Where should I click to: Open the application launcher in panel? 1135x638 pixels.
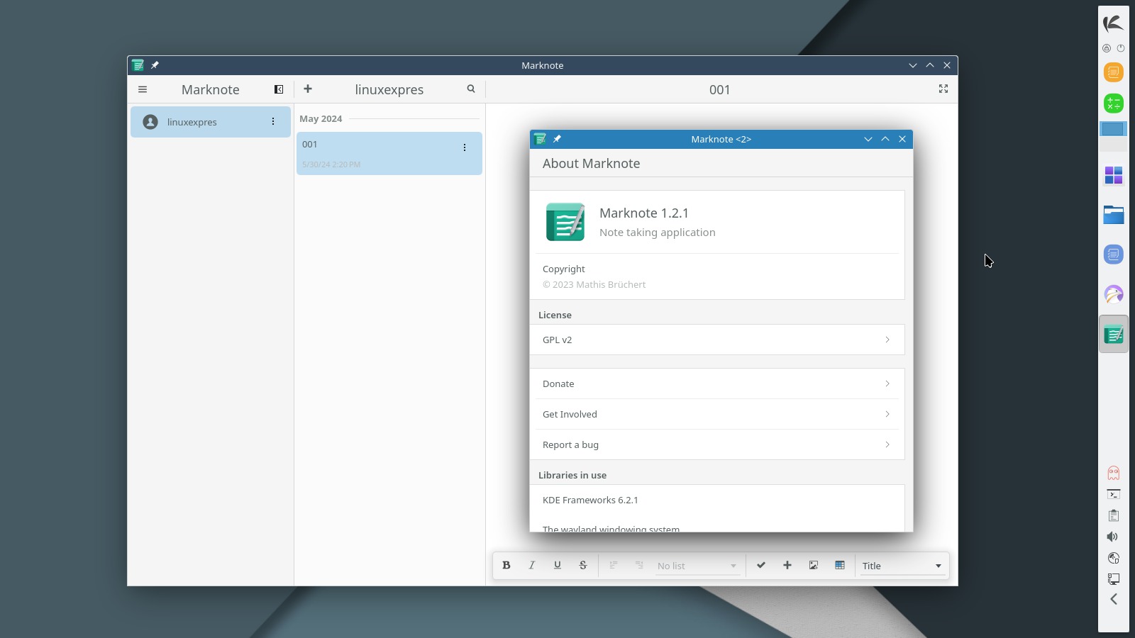coord(1114,23)
